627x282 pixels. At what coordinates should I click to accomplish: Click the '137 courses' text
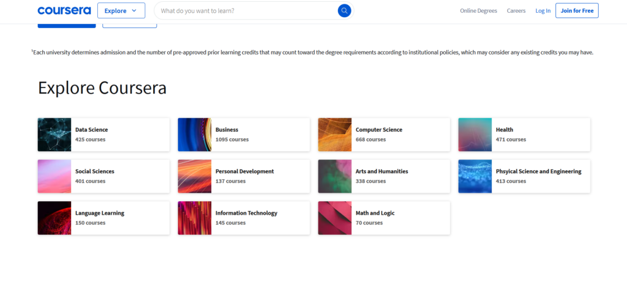[230, 181]
